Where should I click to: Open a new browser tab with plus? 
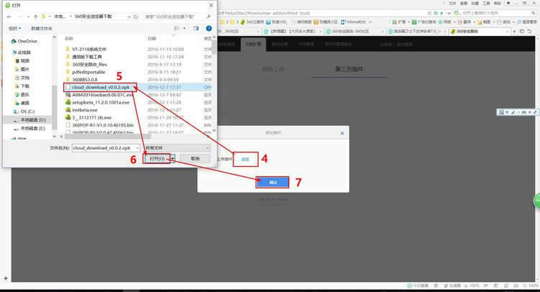tap(514, 32)
